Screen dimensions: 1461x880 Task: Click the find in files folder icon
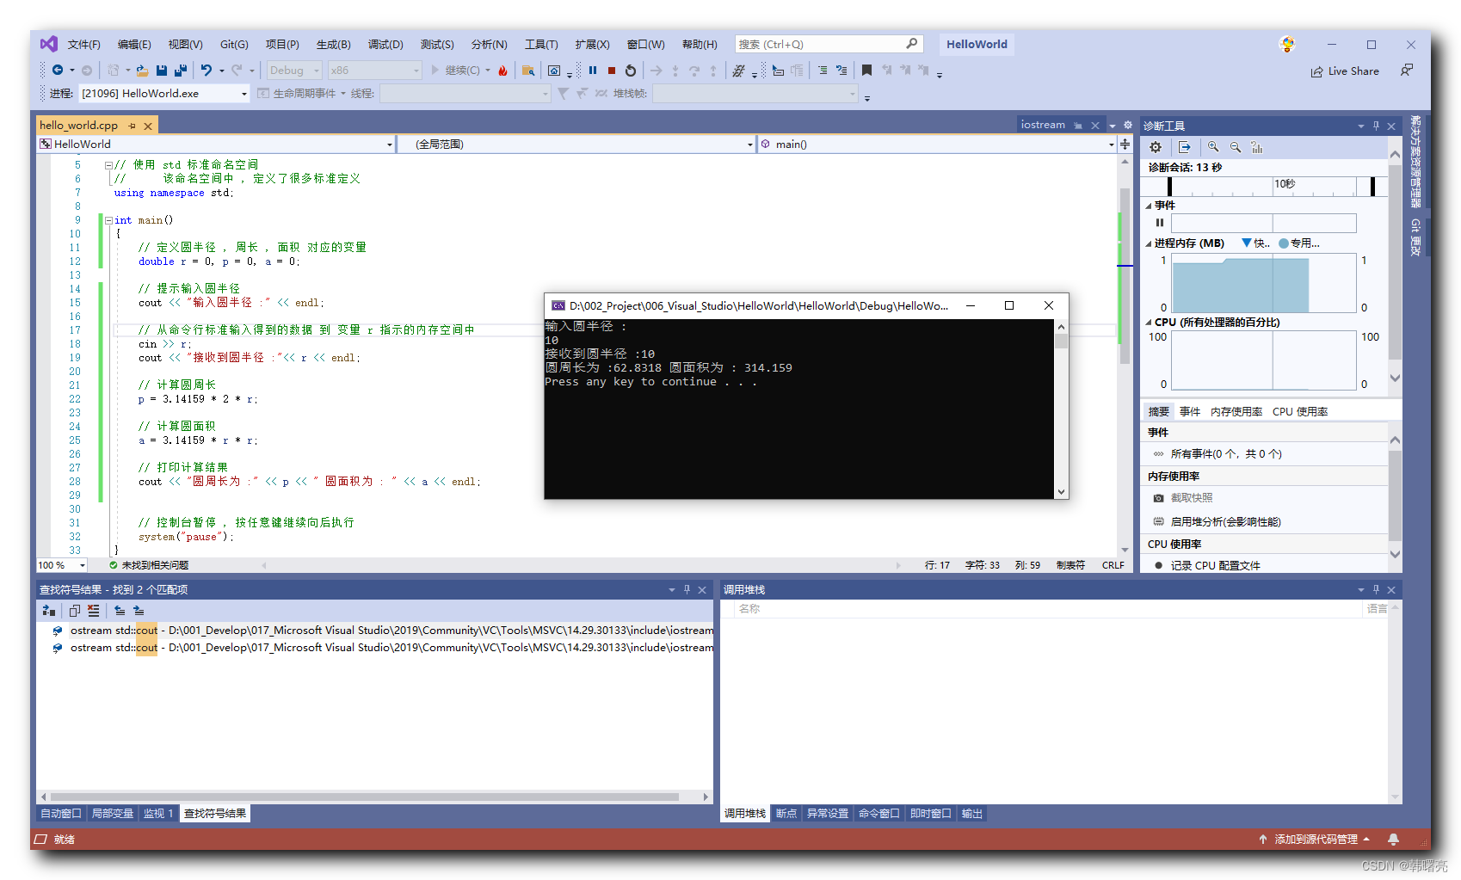coord(528,71)
